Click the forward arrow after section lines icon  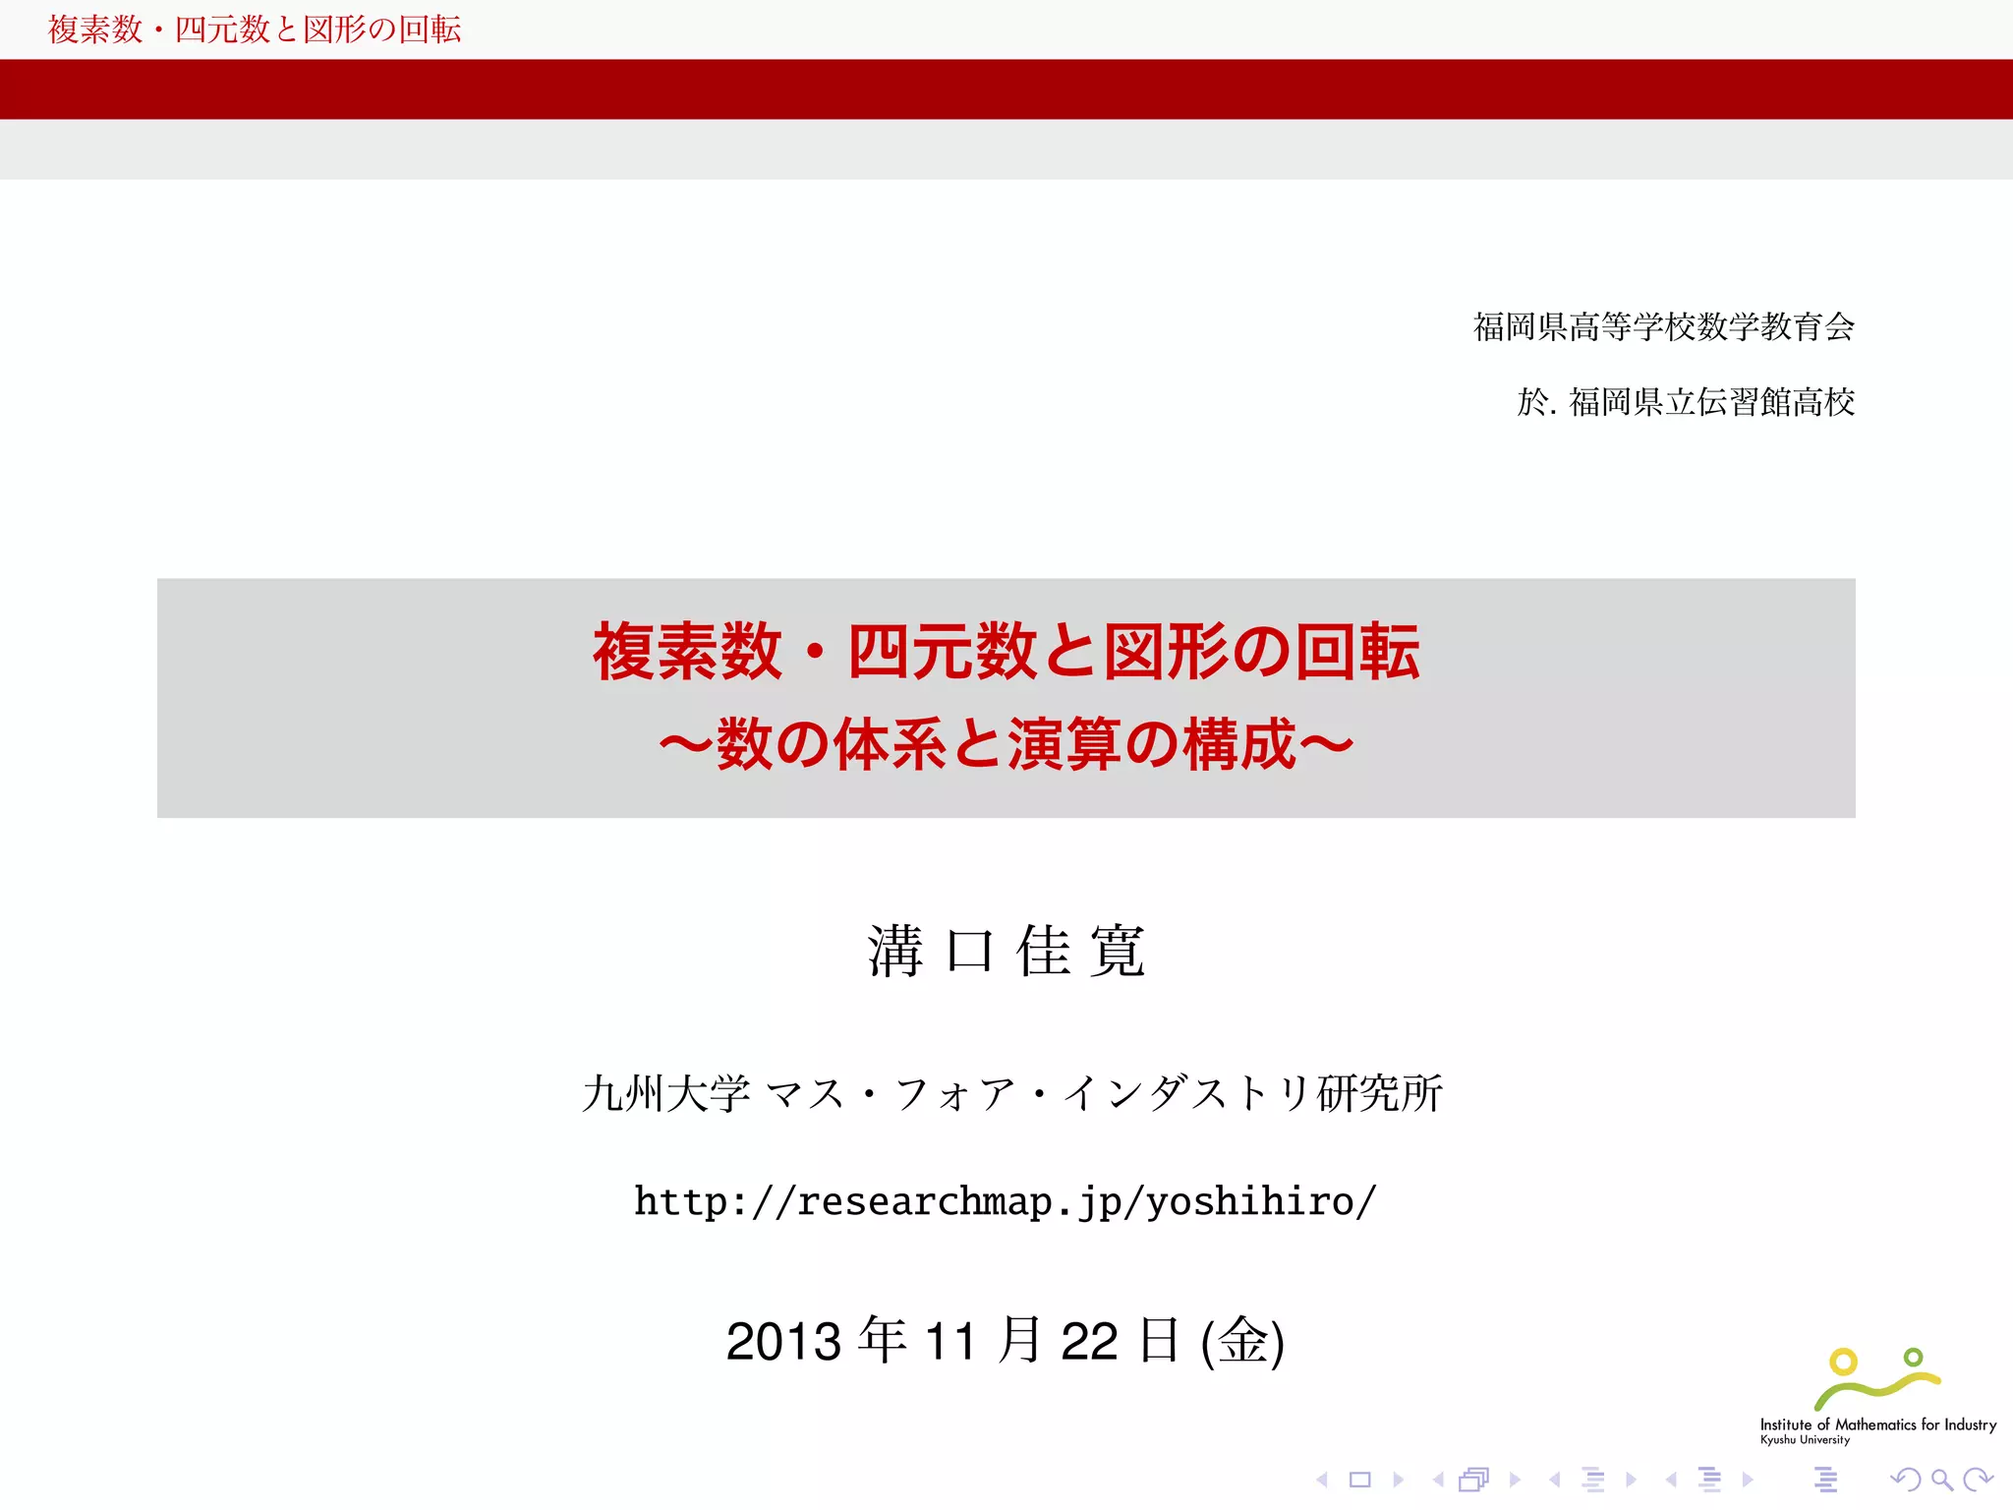(x=1748, y=1480)
